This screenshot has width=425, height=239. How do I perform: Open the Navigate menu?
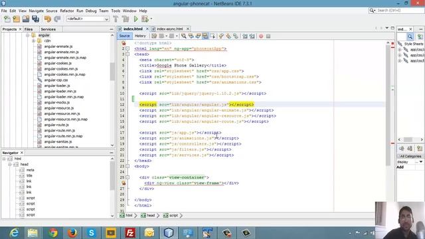pyautogui.click(x=37, y=11)
